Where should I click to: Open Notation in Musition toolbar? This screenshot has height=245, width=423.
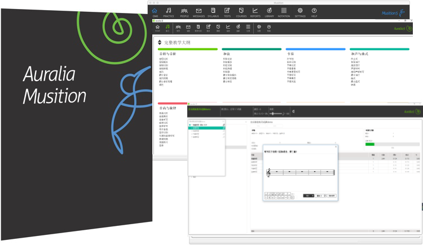284,12
